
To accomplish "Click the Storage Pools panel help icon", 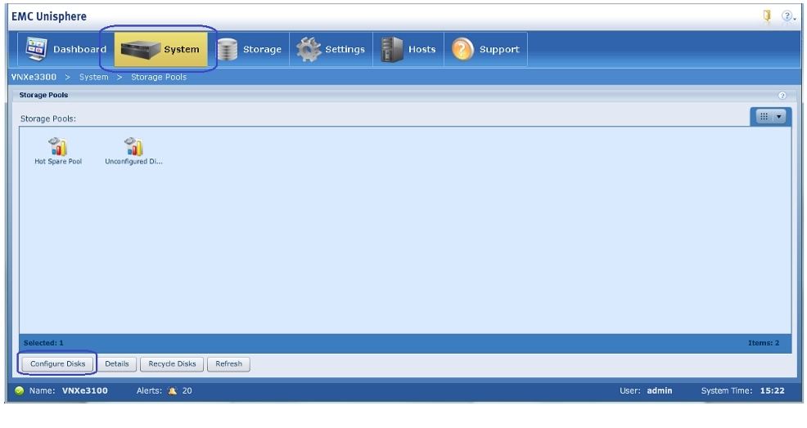I will pos(782,95).
